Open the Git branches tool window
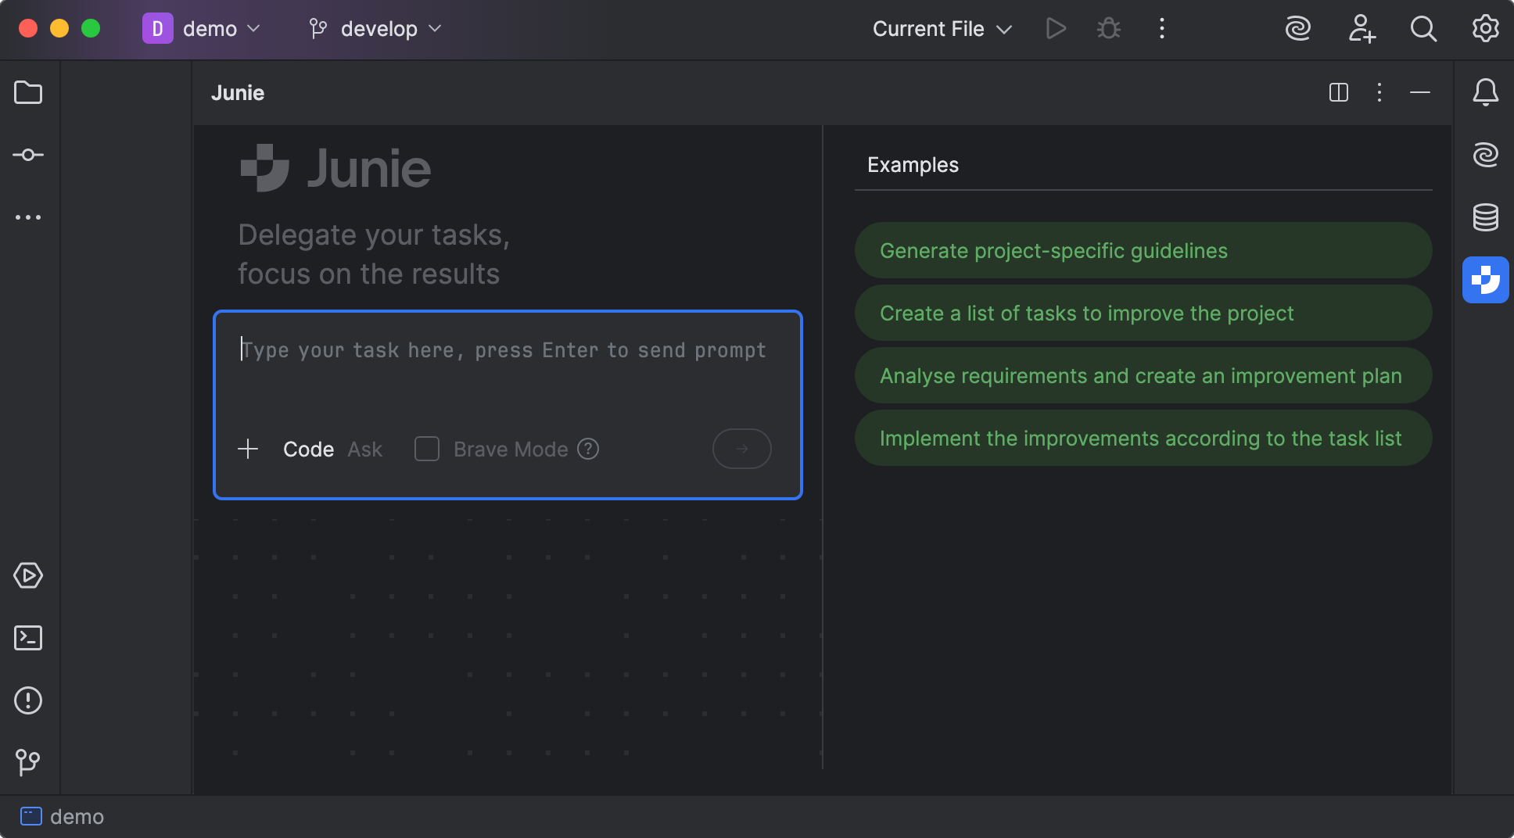Image resolution: width=1514 pixels, height=838 pixels. (28, 762)
